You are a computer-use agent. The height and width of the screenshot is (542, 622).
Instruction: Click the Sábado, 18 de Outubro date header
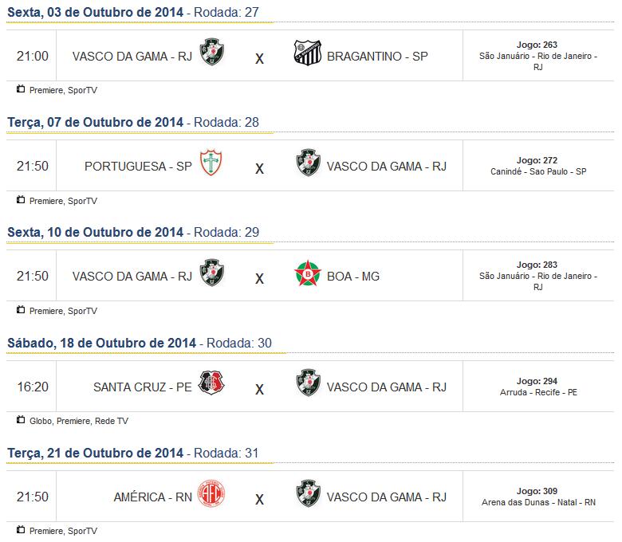point(102,343)
